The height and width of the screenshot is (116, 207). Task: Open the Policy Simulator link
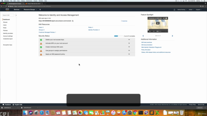coord(146,50)
